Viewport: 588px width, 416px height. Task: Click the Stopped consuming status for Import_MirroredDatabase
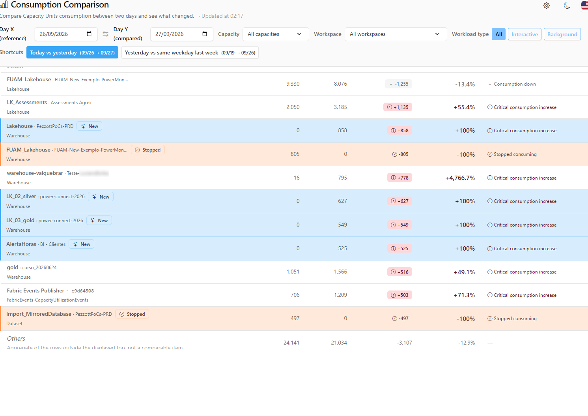coord(515,319)
